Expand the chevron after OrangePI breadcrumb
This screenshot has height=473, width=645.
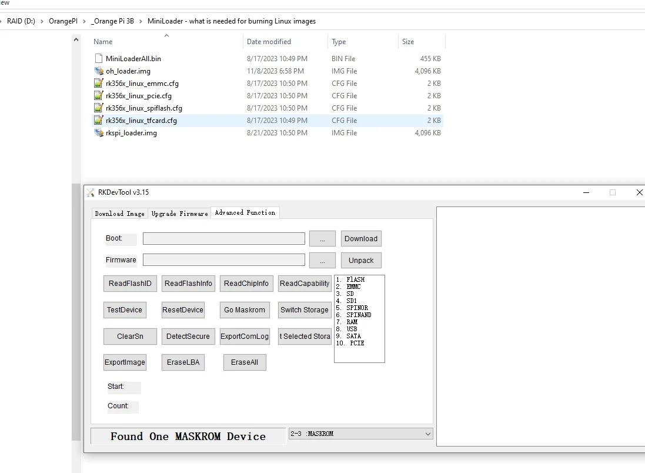pyautogui.click(x=84, y=21)
